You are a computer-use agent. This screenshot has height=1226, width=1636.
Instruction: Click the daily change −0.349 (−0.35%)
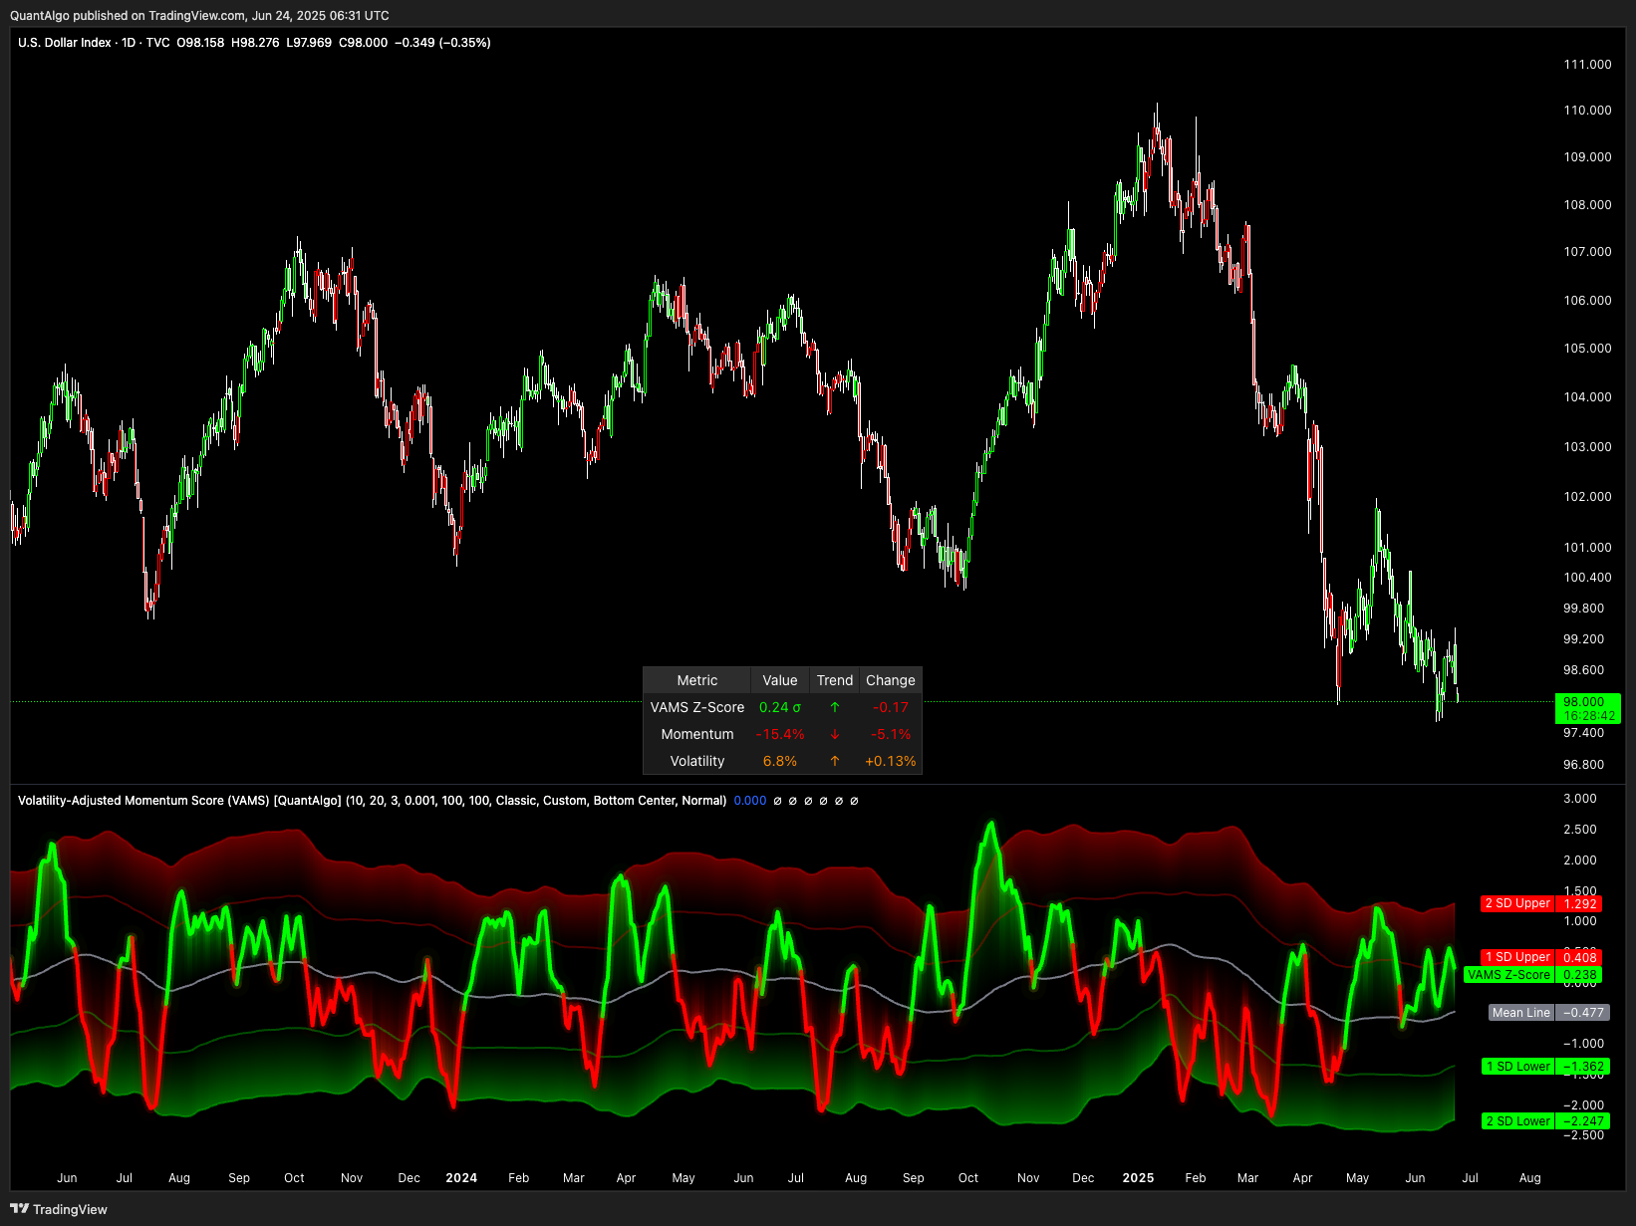pyautogui.click(x=442, y=43)
